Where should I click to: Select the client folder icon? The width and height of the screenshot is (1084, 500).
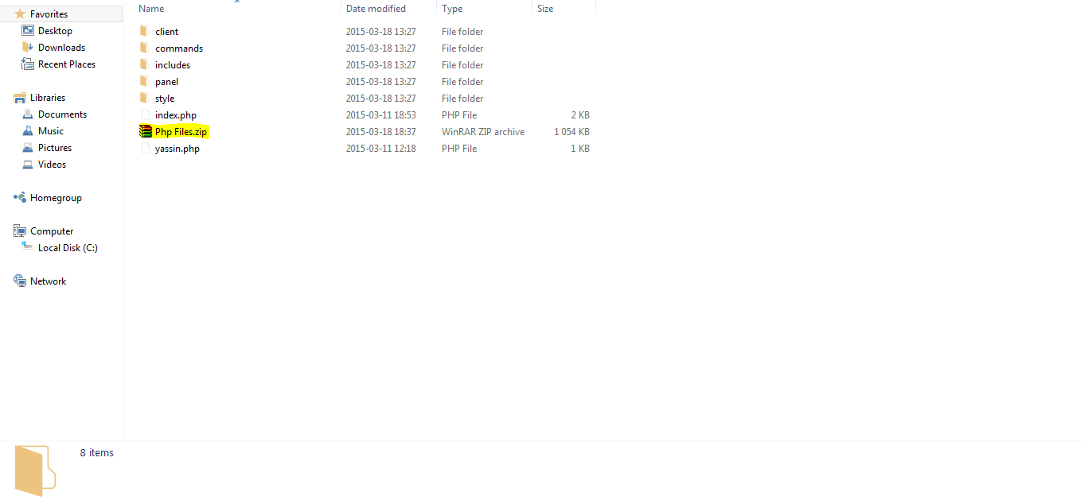pos(144,31)
